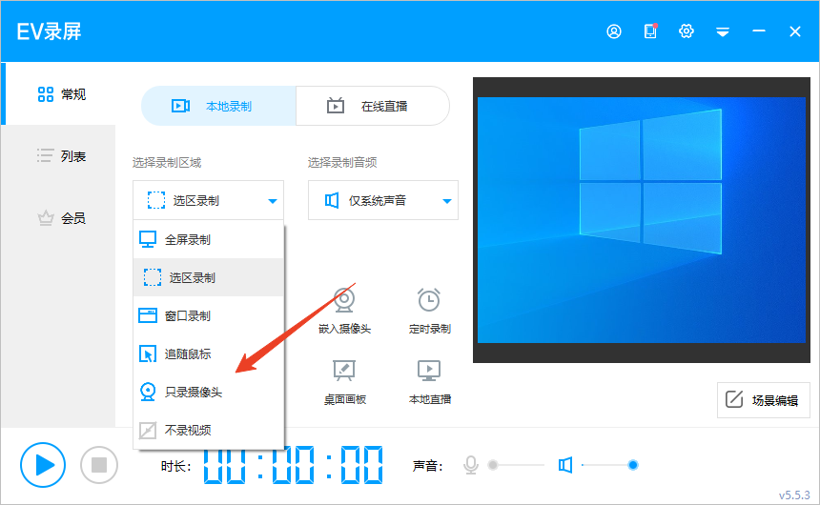Click the 定时录制 alarm clock icon
Viewport: 820px width, 505px height.
coord(429,299)
